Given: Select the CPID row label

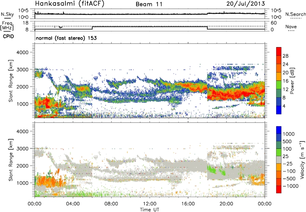Looking at the screenshot, I should click(x=8, y=36).
